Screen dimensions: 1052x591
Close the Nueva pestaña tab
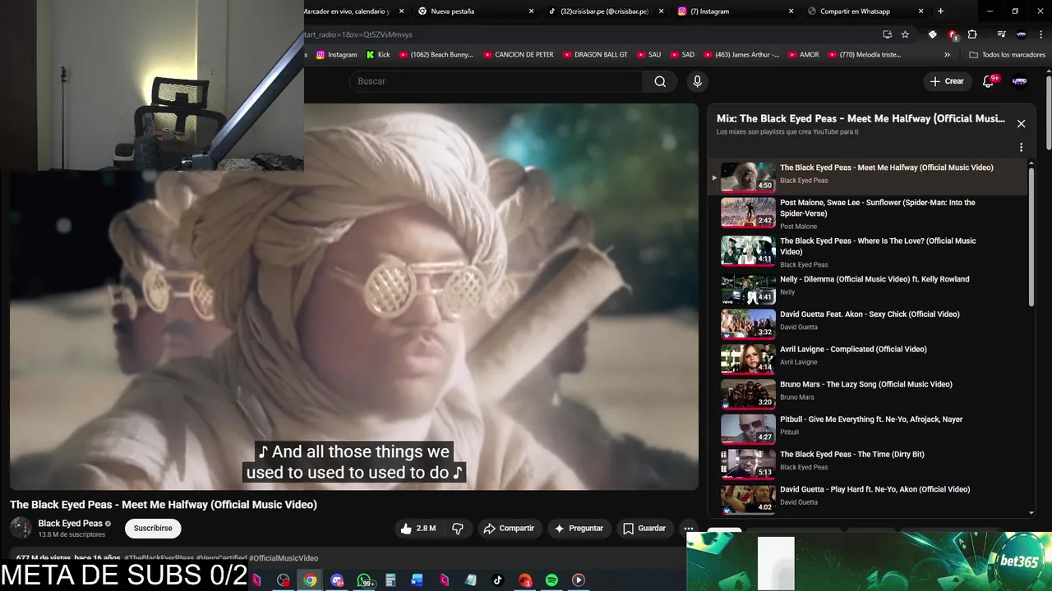pyautogui.click(x=531, y=11)
